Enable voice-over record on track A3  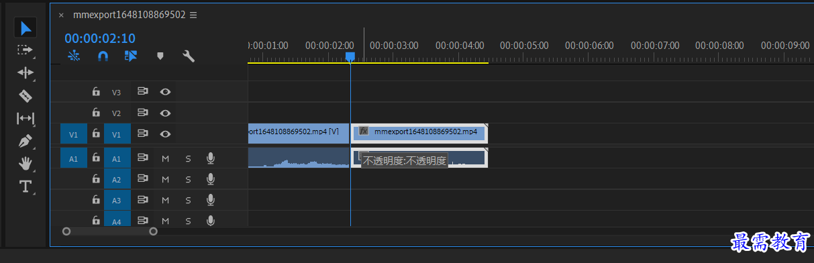[210, 200]
